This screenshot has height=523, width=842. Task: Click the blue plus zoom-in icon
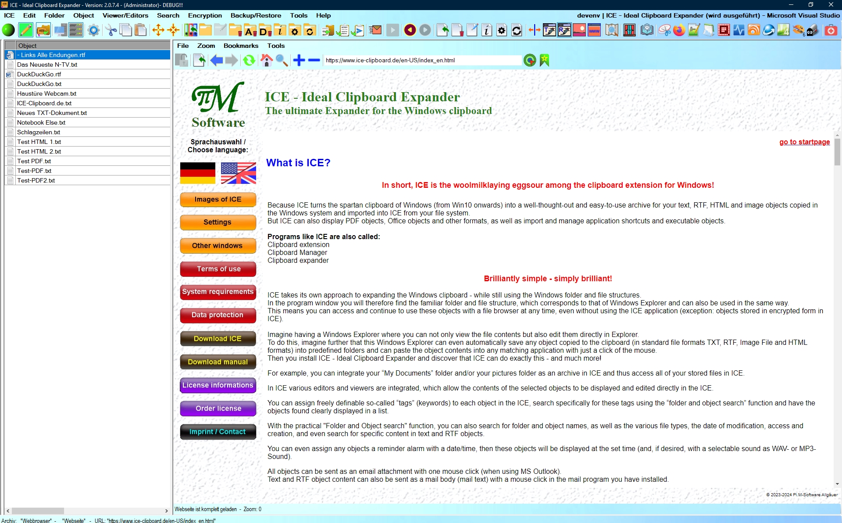coord(299,61)
